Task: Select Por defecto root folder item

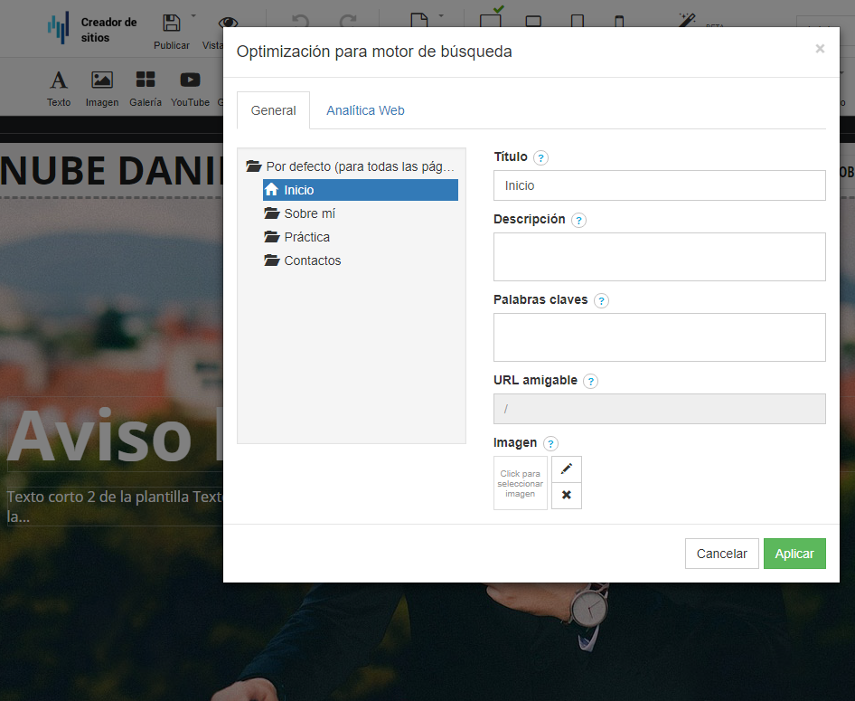Action: pyautogui.click(x=351, y=166)
